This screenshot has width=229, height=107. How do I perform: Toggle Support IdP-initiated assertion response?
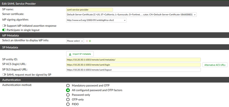(x=4, y=26)
